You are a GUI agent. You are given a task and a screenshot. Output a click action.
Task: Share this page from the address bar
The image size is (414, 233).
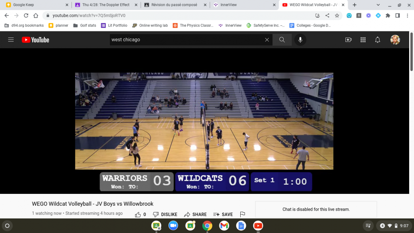[327, 16]
